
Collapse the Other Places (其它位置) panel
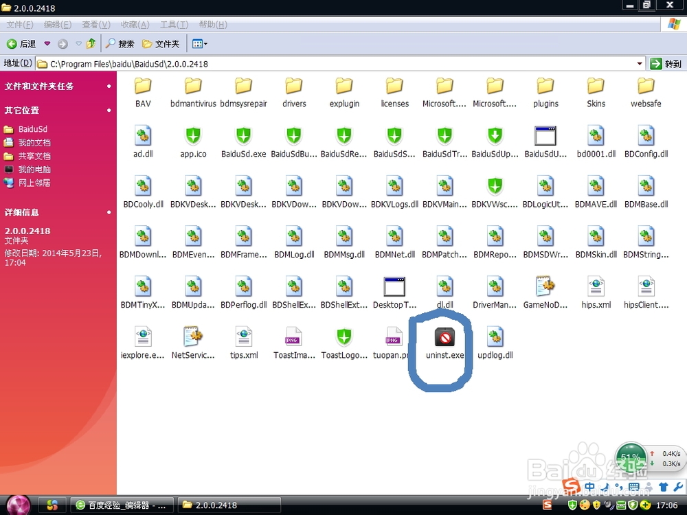(109, 111)
